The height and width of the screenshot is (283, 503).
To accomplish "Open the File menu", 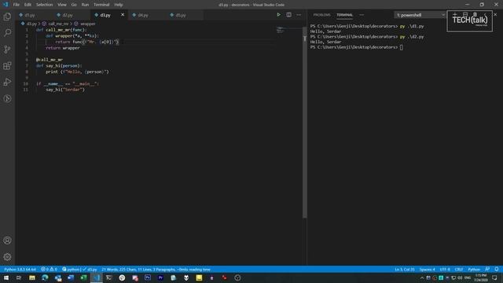I will point(17,5).
